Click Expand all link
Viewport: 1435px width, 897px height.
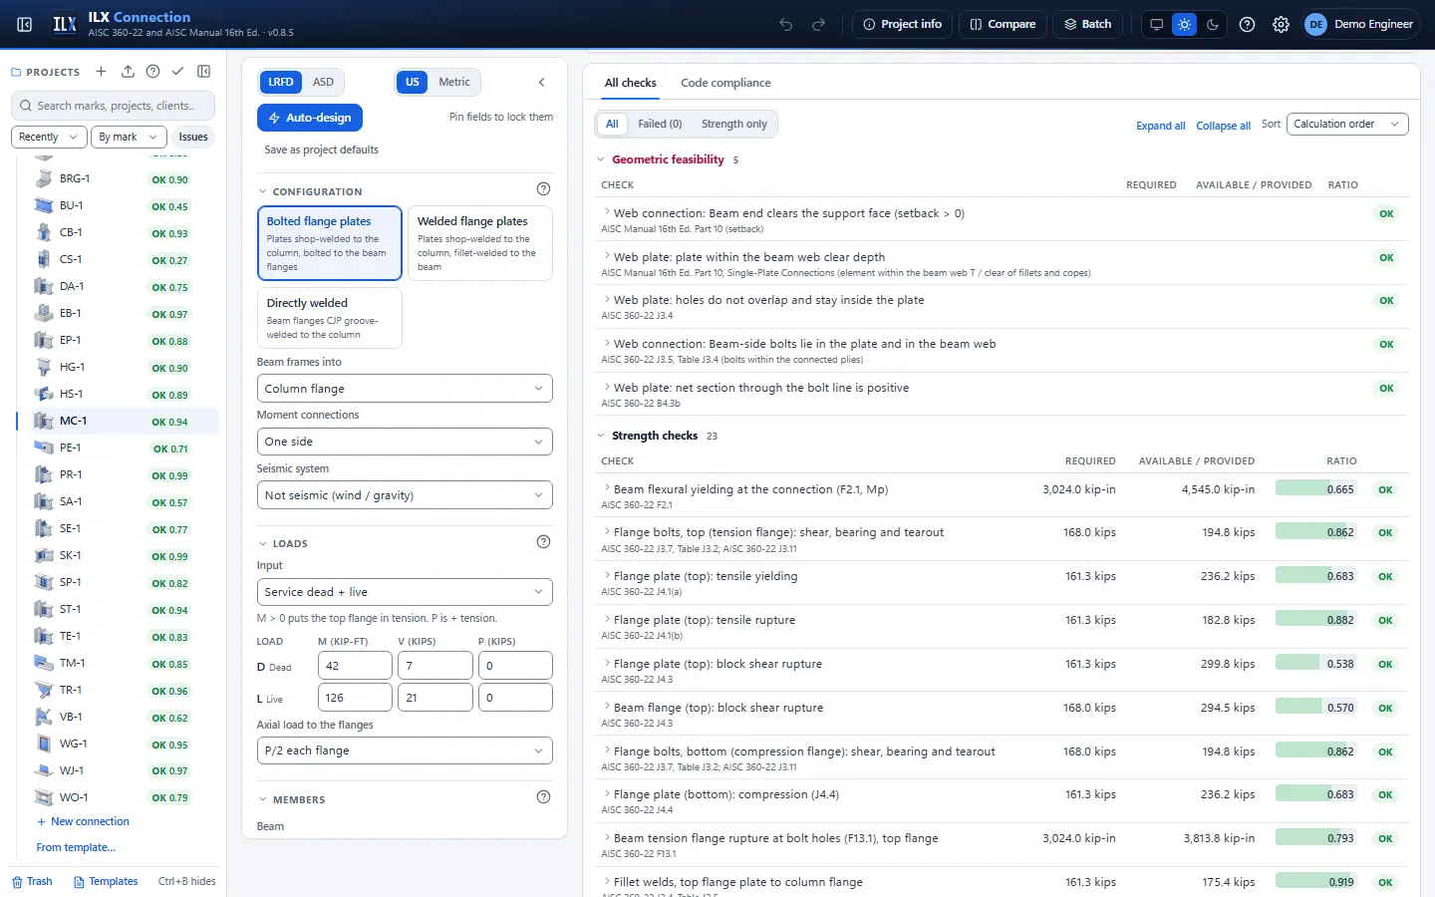click(1160, 126)
